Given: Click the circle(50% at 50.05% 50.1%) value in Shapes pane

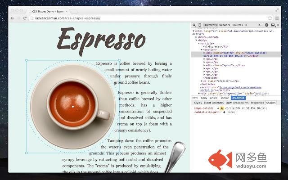Looking at the screenshot, I should 246,108.
